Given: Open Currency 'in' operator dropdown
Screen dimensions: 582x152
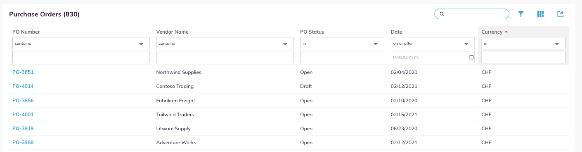Looking at the screenshot, I should pyautogui.click(x=523, y=43).
